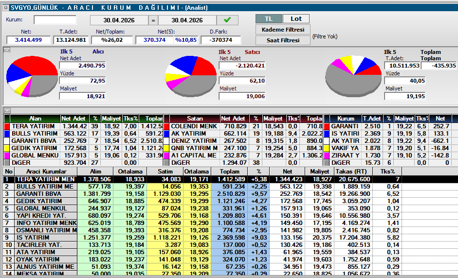Click the red swatch beside COLENDI MENK
Screen dimensions: 458x278
[166, 126]
